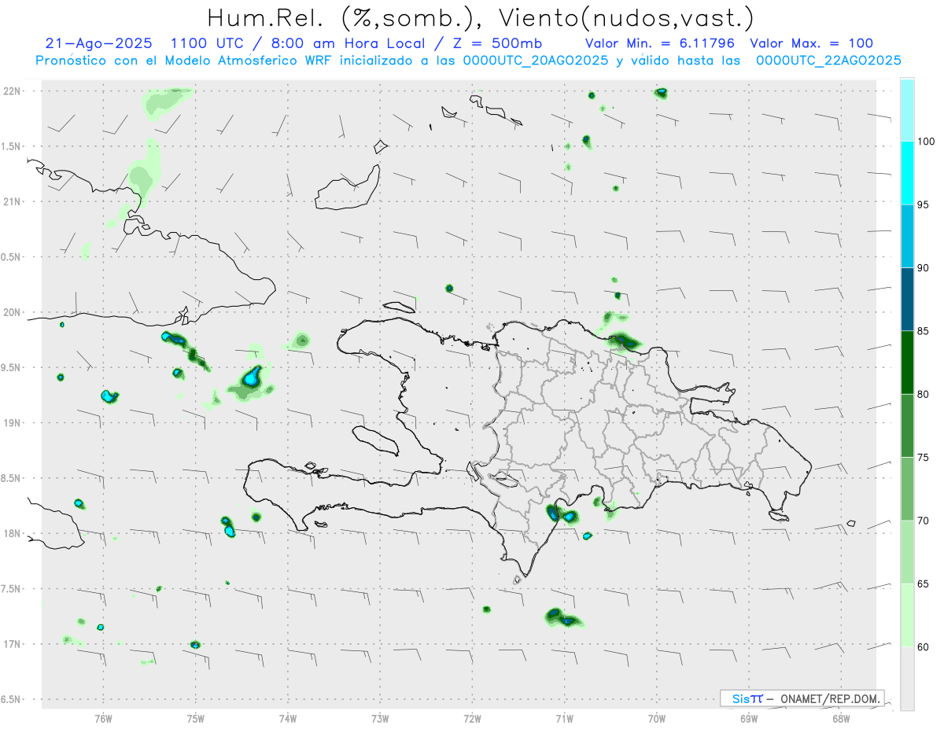This screenshot has width=944, height=729.
Task: Click the "69W" longitude label
Action: click(x=749, y=718)
